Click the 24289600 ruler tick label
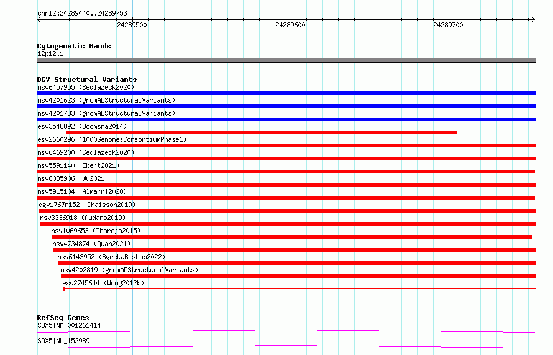Viewport: 553px width, 355px height. (x=290, y=25)
